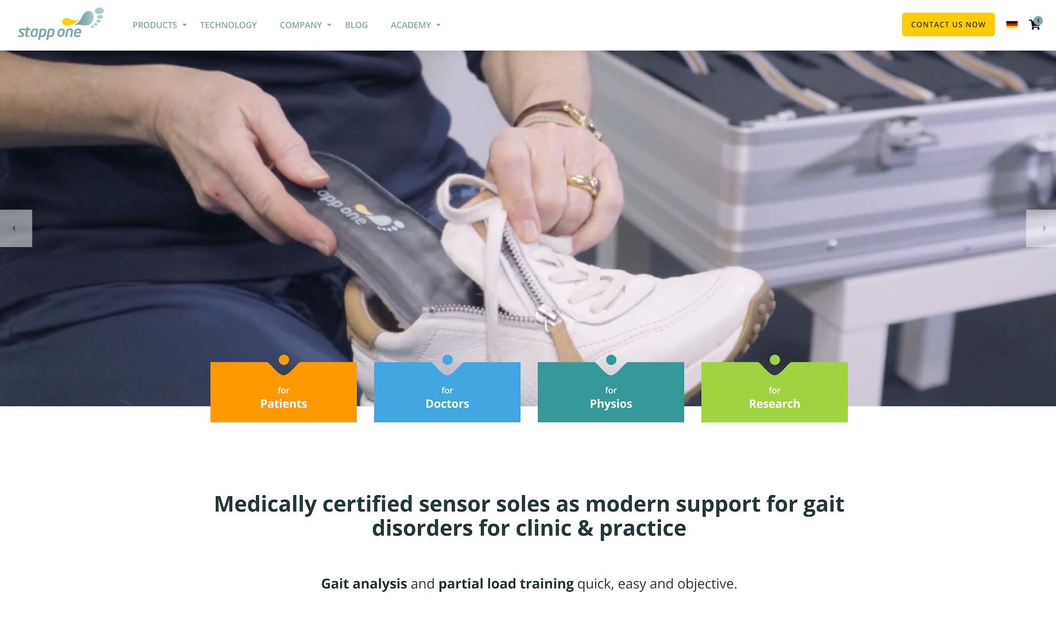Select the for Doctors tile
The image size is (1056, 633).
[x=447, y=393]
